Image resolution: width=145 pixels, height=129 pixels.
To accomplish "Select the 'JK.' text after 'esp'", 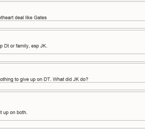I will (x=44, y=46).
